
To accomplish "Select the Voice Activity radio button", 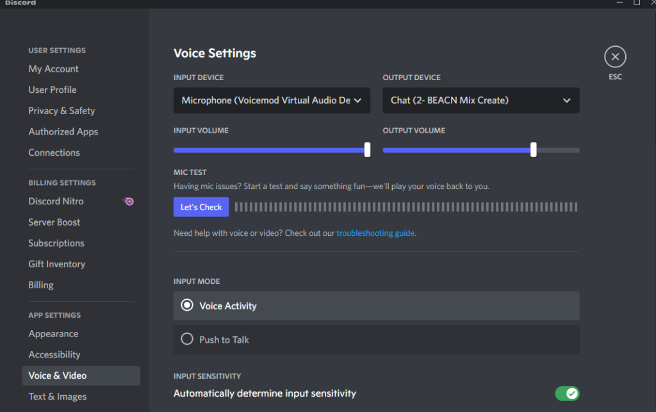I will tap(187, 306).
